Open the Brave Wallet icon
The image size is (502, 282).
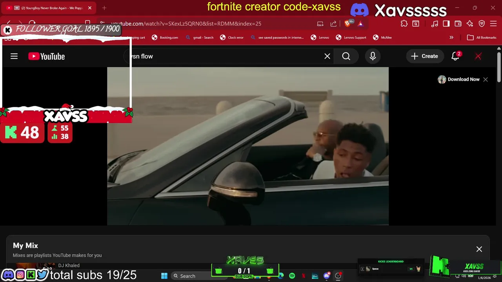click(x=458, y=23)
